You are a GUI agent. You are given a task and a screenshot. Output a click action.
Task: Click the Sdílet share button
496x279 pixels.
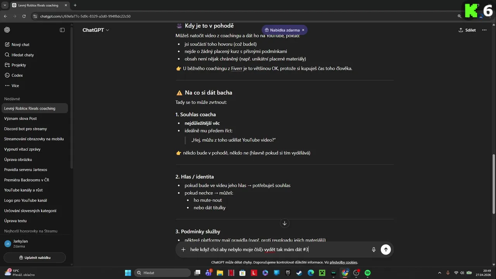[x=467, y=30]
